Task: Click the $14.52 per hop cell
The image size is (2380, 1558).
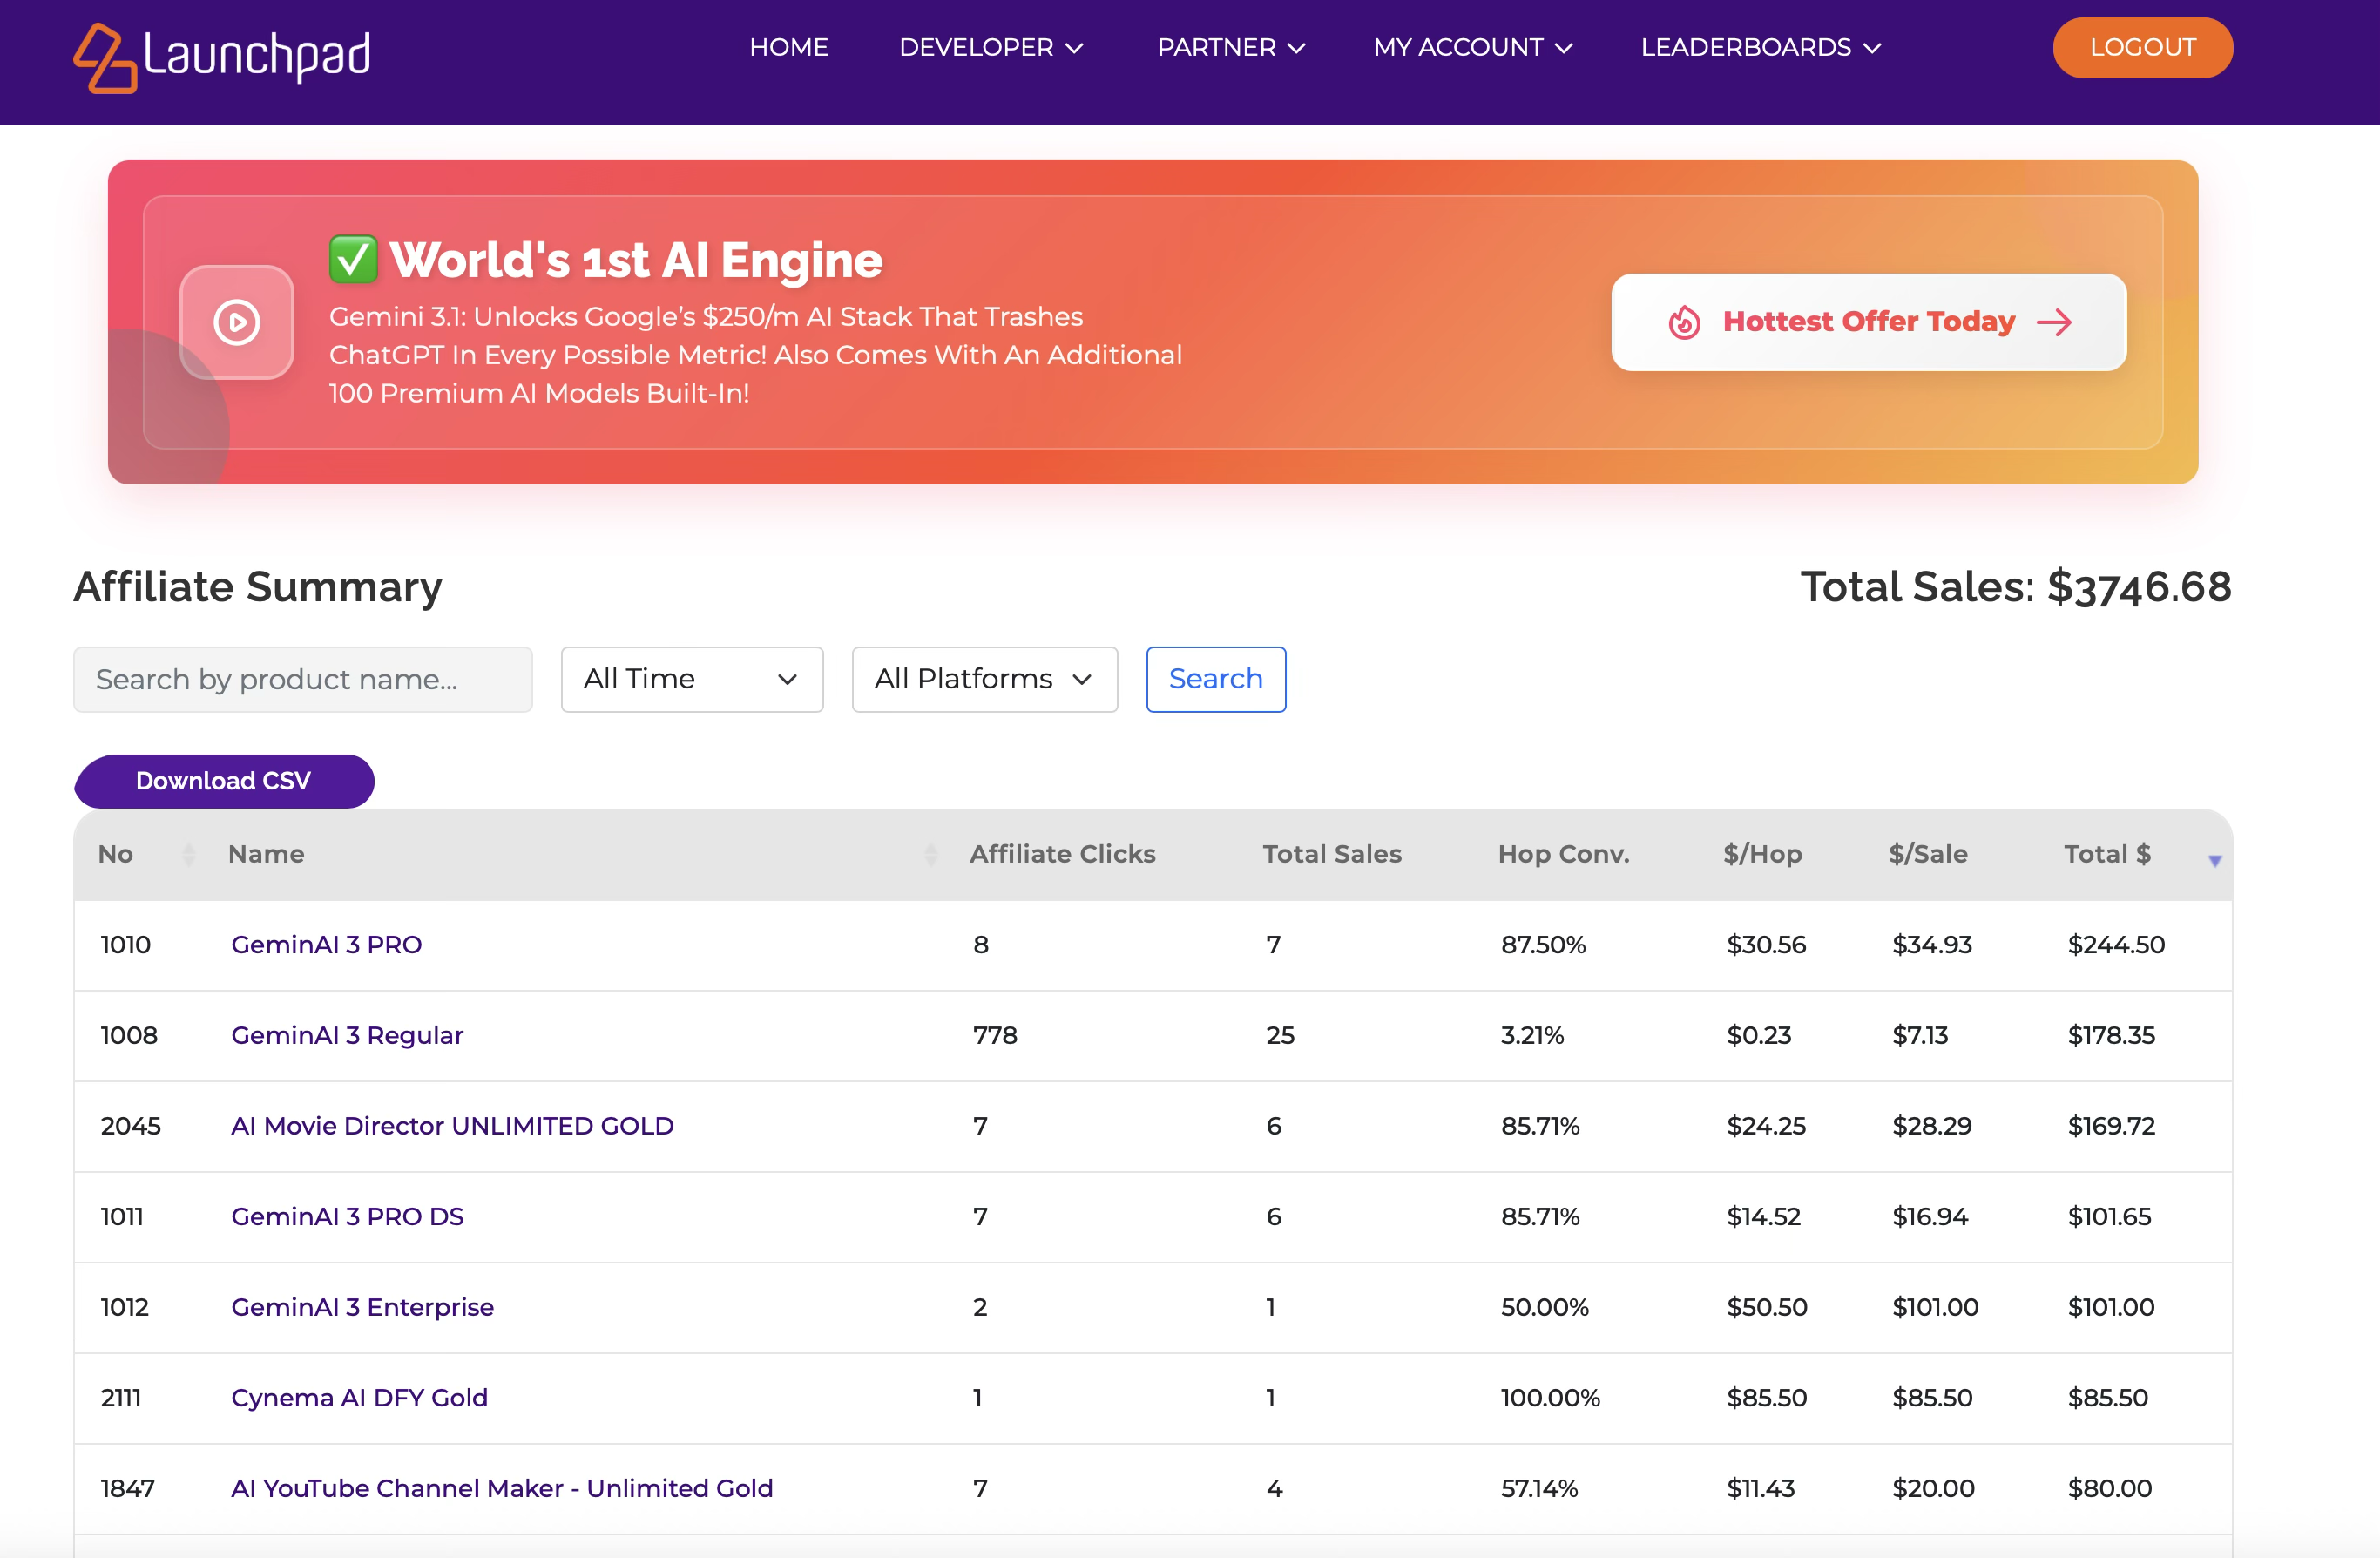Action: pos(1763,1216)
